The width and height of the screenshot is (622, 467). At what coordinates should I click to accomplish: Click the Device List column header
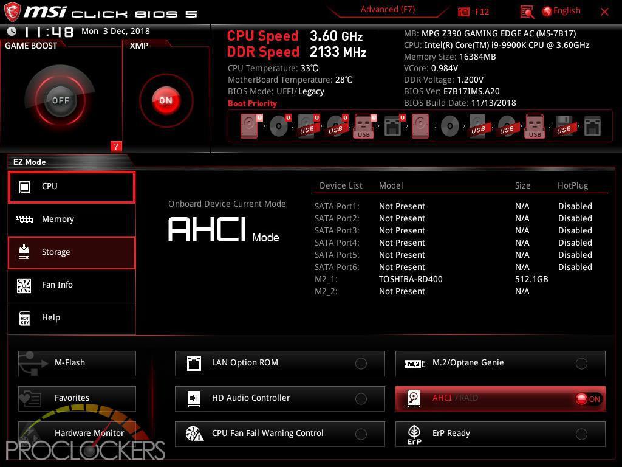[341, 185]
